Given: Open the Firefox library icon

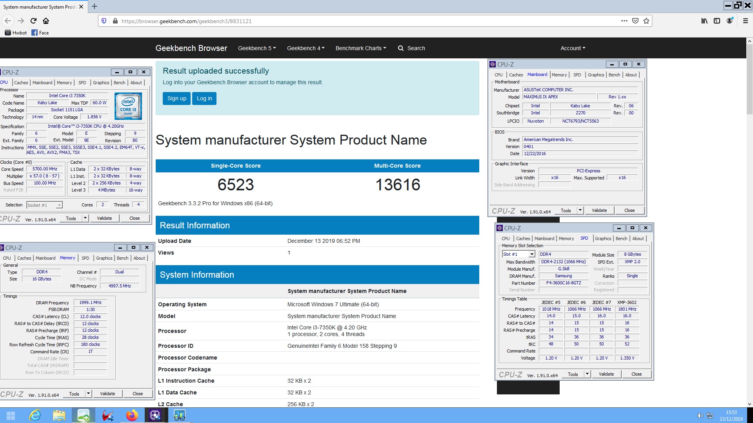Looking at the screenshot, I should click(x=704, y=21).
